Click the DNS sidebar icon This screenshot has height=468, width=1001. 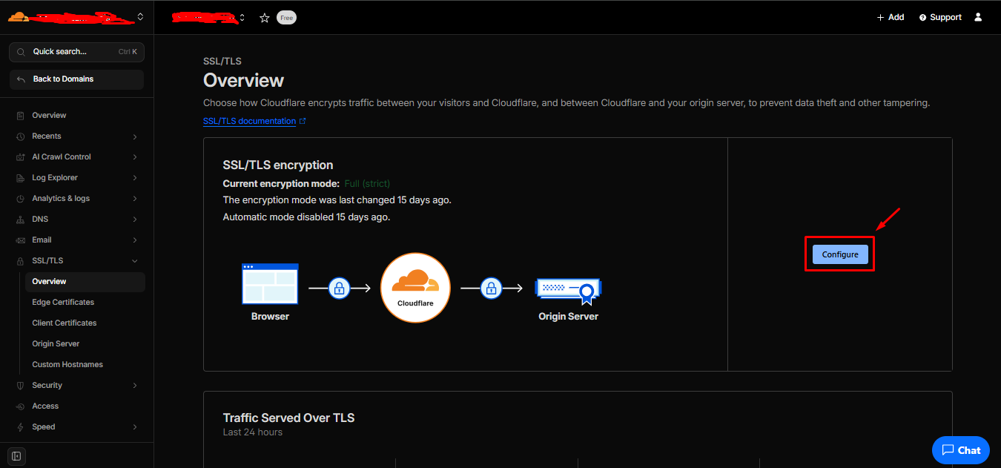pos(20,220)
